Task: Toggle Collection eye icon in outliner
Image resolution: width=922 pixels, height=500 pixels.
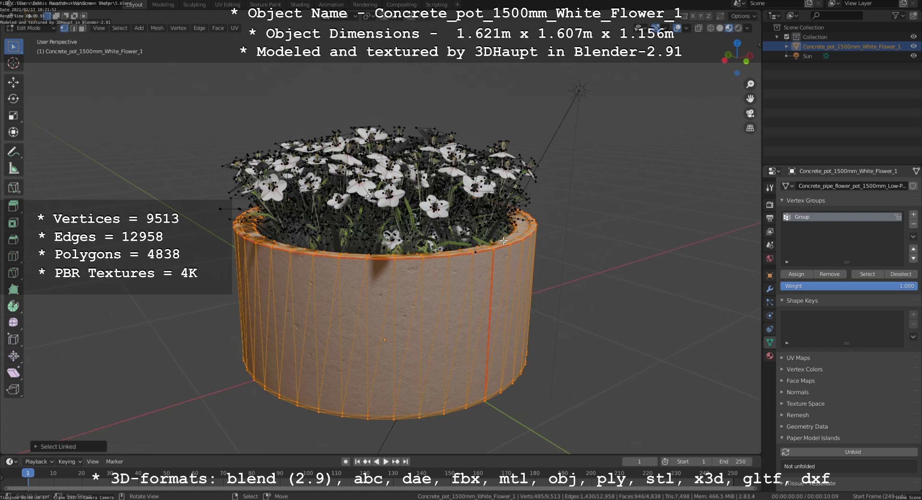Action: 913,37
